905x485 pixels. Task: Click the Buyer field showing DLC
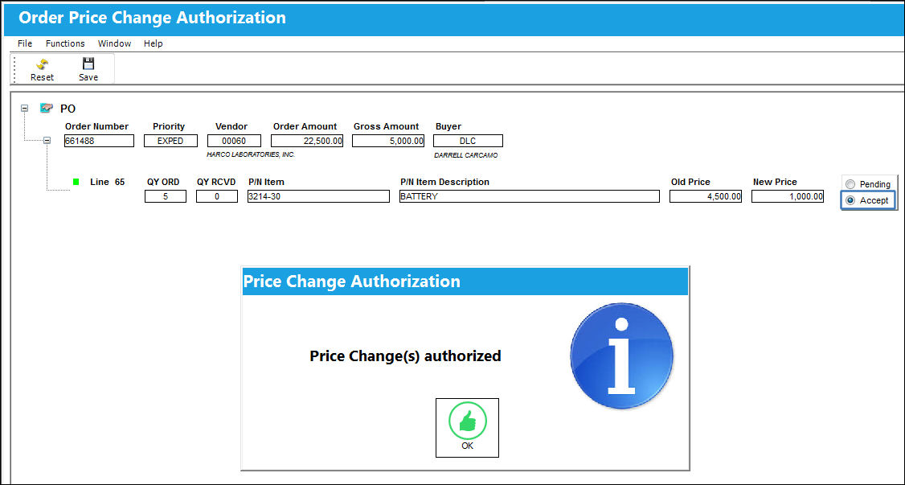tap(468, 141)
